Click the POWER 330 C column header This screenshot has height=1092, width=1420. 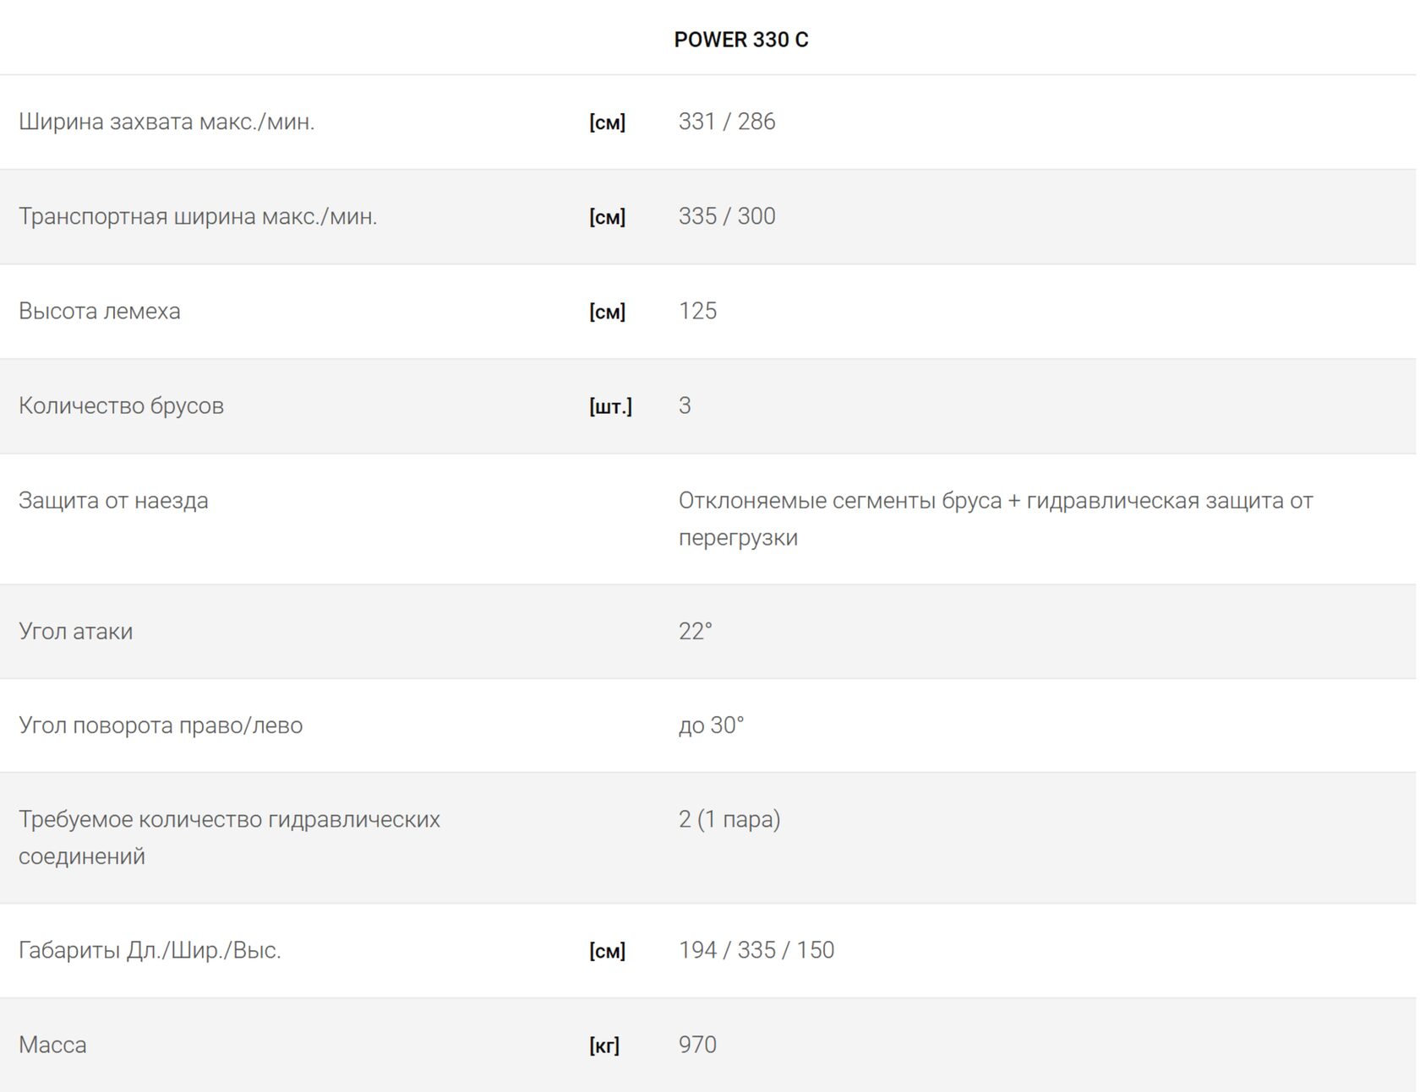740,40
